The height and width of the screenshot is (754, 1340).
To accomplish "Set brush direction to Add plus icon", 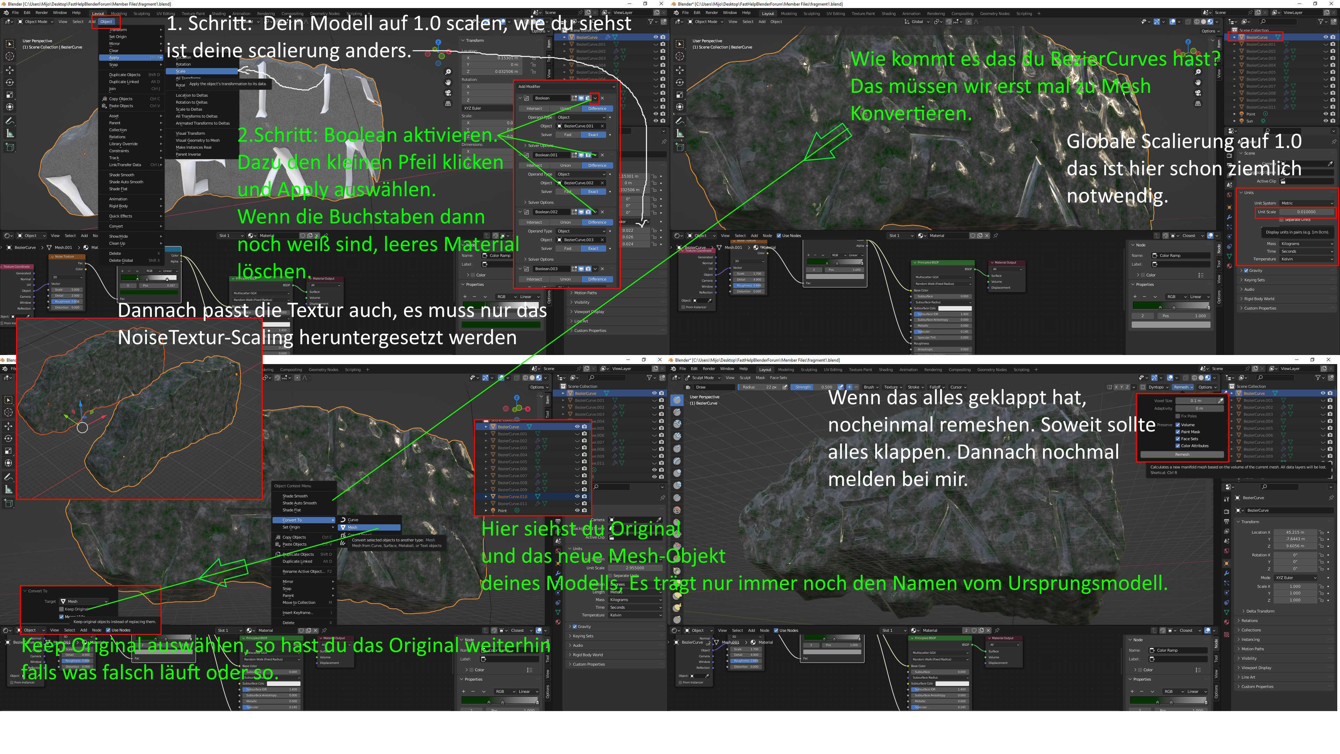I will 849,387.
